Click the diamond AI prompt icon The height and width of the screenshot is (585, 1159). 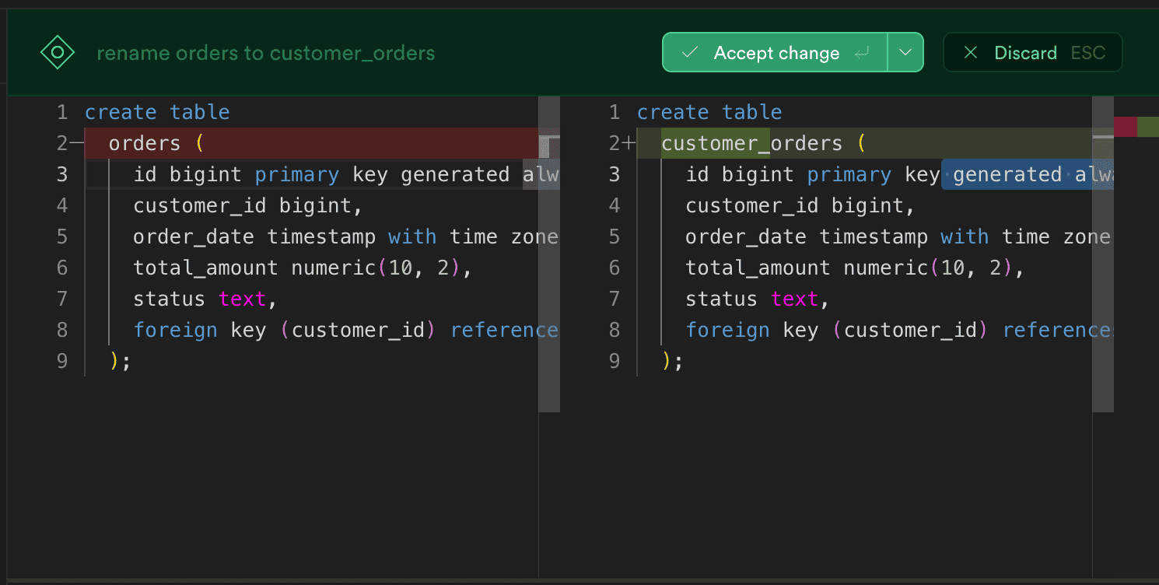[58, 51]
